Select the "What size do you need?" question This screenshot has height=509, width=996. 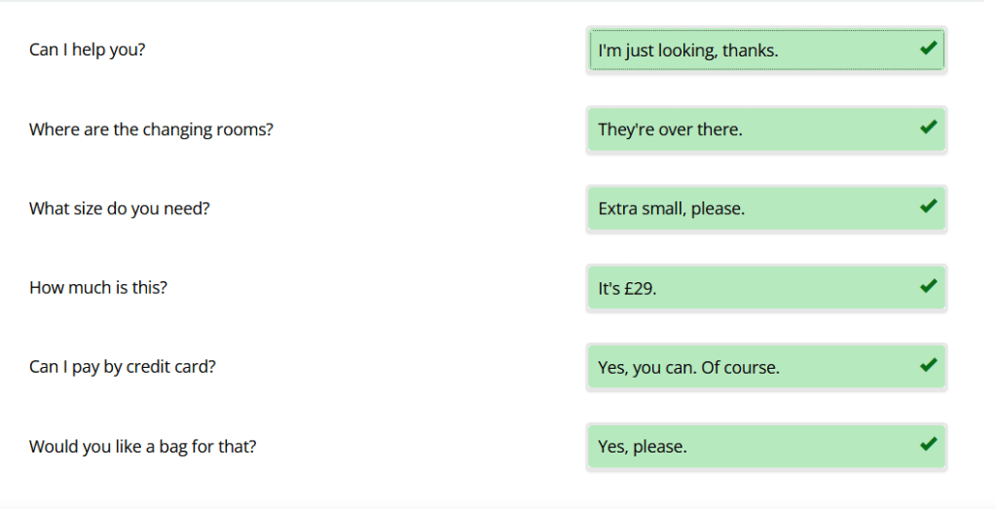119,208
